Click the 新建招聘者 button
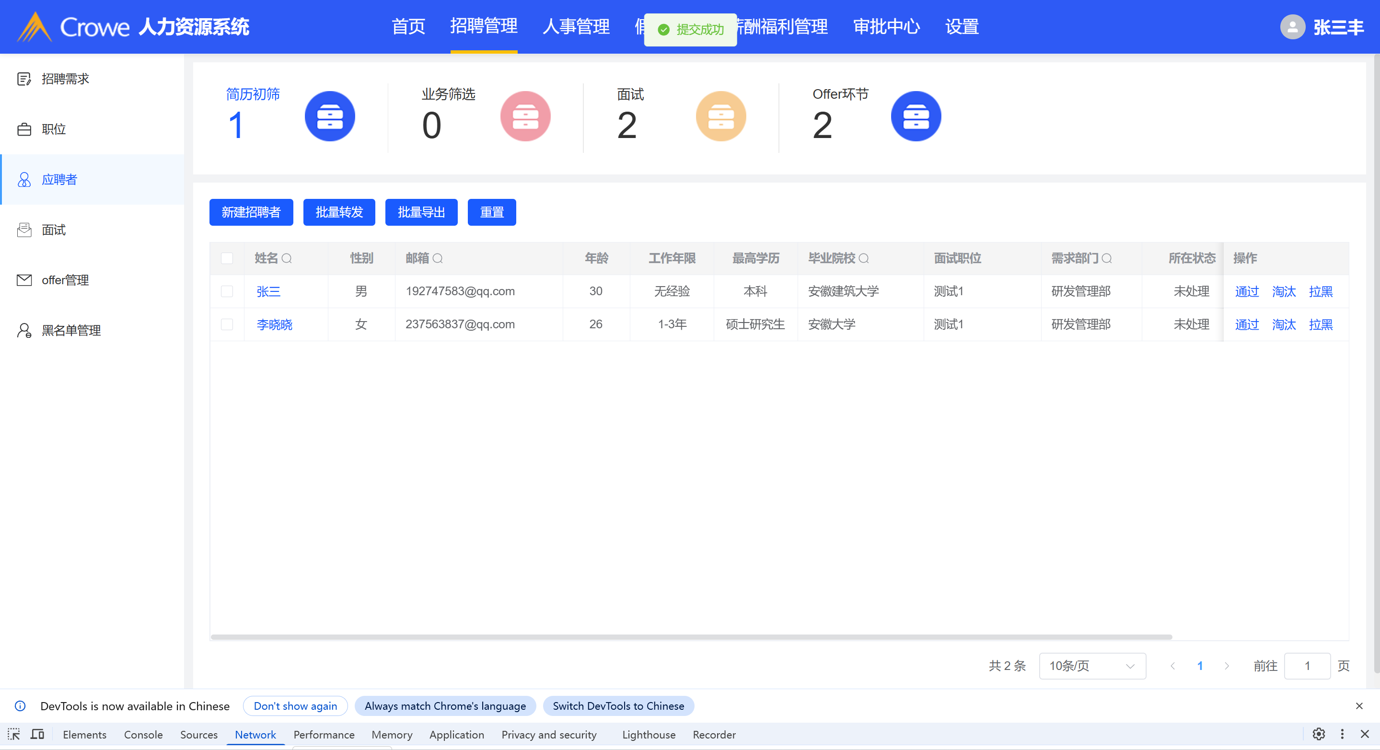This screenshot has width=1380, height=750. 251,212
